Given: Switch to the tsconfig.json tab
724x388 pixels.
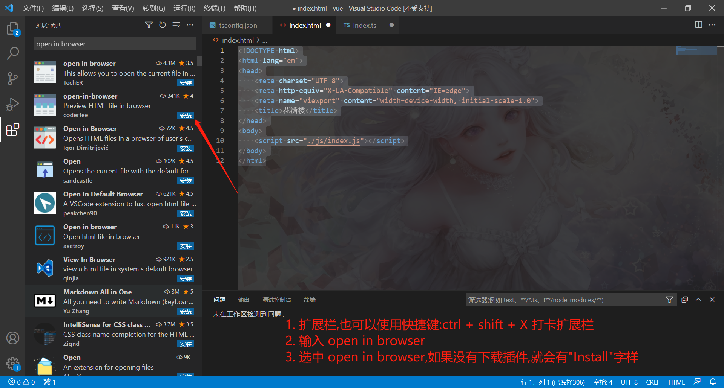Looking at the screenshot, I should [x=238, y=25].
